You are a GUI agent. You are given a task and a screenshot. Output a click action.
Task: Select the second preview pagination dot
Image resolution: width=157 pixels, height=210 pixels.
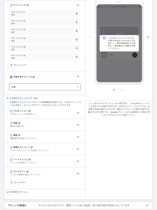coord(116,90)
